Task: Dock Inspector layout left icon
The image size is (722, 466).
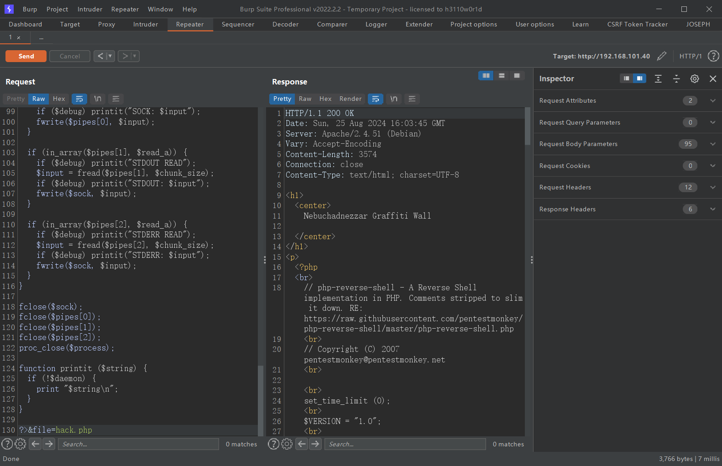Action: pyautogui.click(x=627, y=79)
